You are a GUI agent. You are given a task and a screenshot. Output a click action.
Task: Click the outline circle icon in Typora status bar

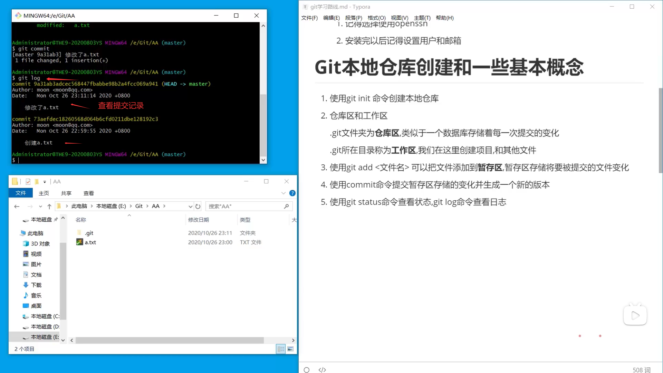pyautogui.click(x=307, y=370)
